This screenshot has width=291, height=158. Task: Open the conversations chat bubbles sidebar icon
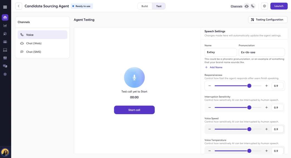(5, 66)
